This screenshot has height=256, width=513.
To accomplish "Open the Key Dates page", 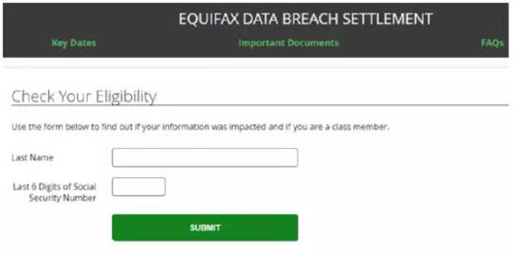I will click(73, 43).
